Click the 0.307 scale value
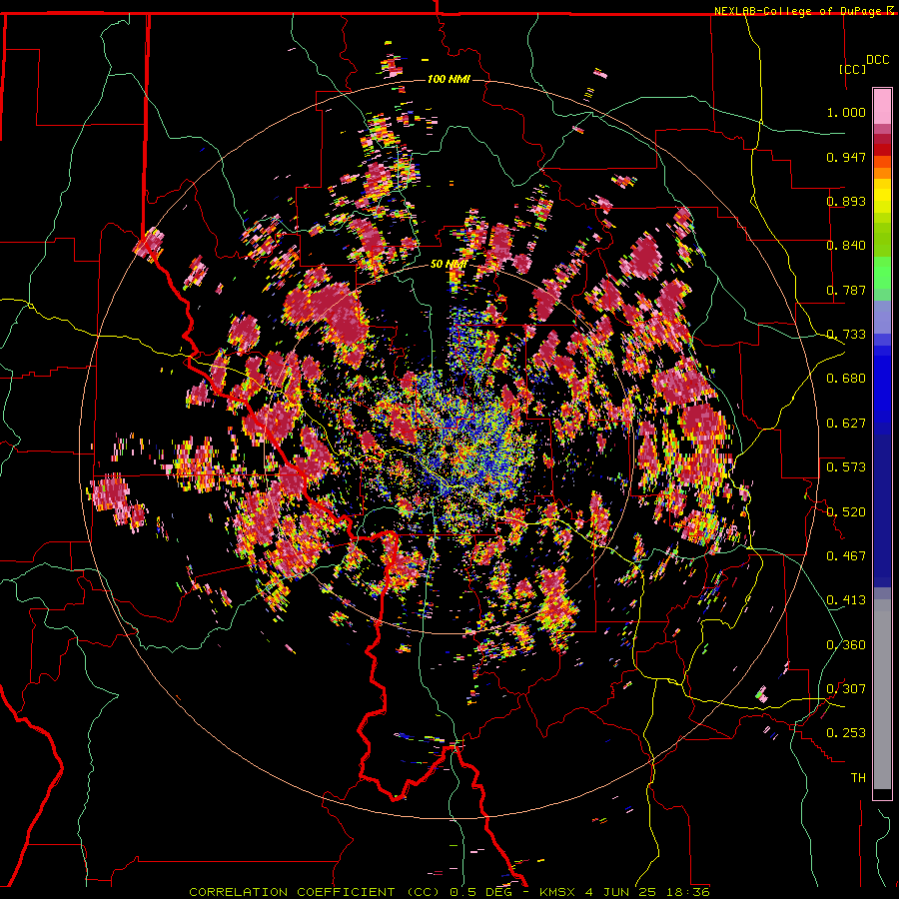The width and height of the screenshot is (899, 899). (x=846, y=689)
